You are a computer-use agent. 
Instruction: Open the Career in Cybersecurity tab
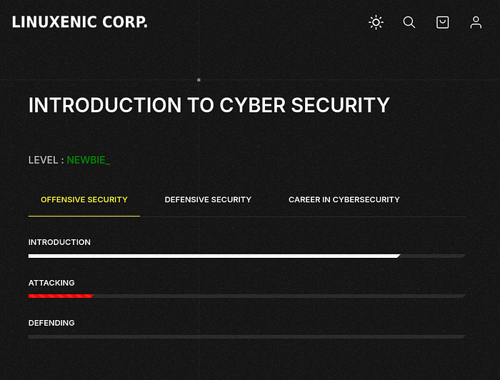344,199
